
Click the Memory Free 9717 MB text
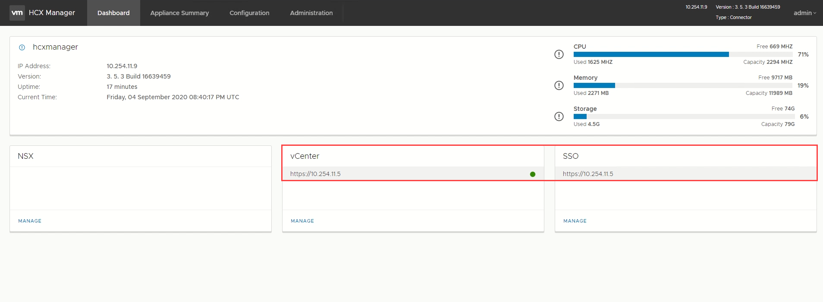click(776, 78)
